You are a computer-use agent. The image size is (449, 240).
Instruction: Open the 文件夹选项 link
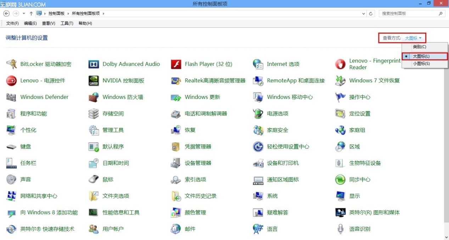(116, 196)
